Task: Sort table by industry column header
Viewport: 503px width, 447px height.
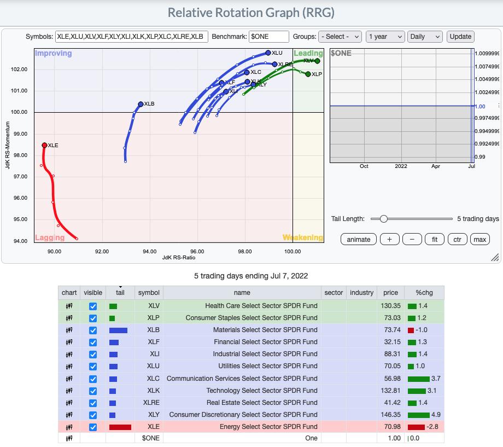Action: (362, 293)
